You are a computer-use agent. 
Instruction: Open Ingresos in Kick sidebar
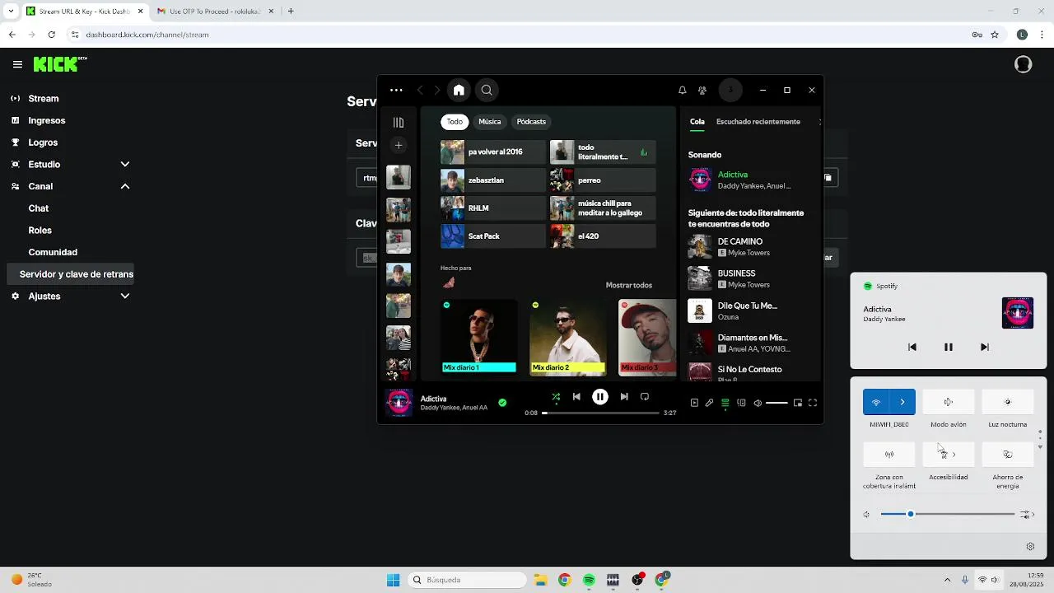[47, 120]
